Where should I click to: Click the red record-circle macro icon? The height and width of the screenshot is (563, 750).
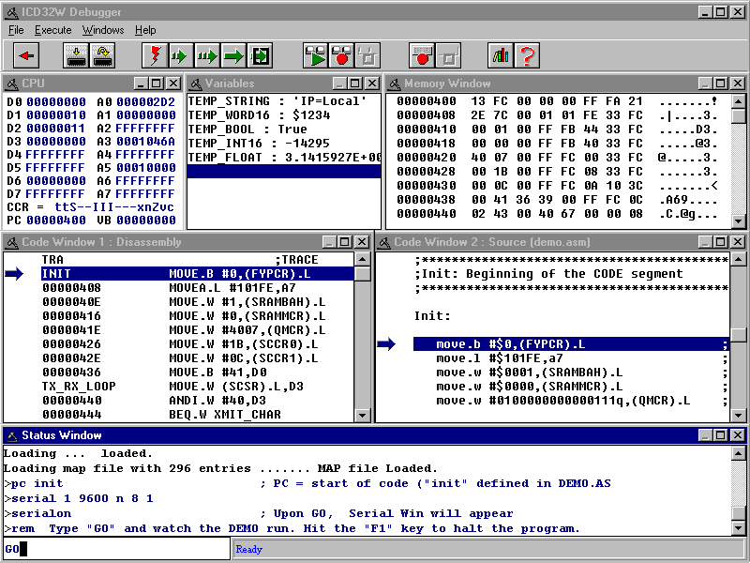pos(341,55)
